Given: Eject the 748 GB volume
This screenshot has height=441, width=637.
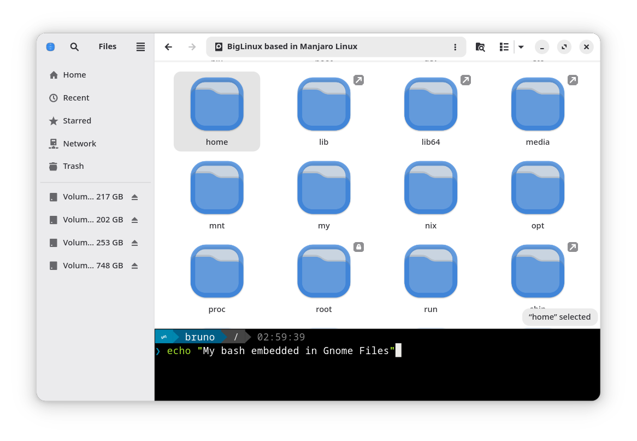Looking at the screenshot, I should coord(134,266).
